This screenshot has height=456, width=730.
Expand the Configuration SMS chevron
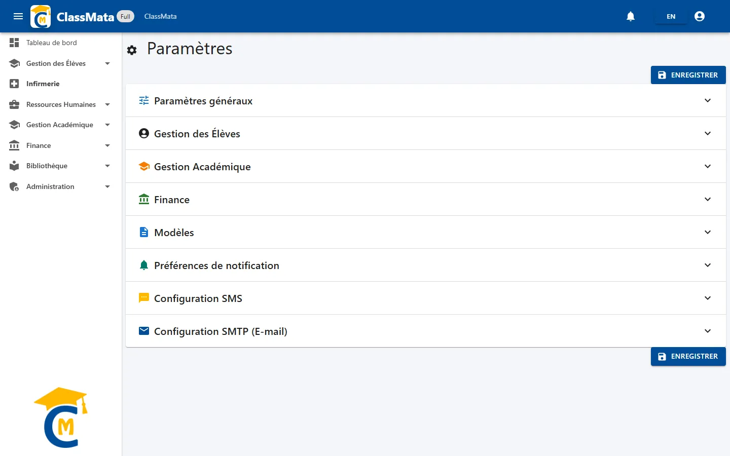click(708, 298)
